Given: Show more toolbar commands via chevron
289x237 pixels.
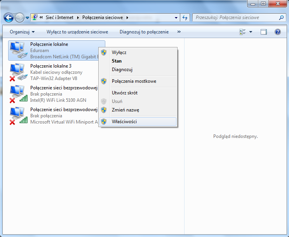Looking at the screenshot, I should point(179,32).
